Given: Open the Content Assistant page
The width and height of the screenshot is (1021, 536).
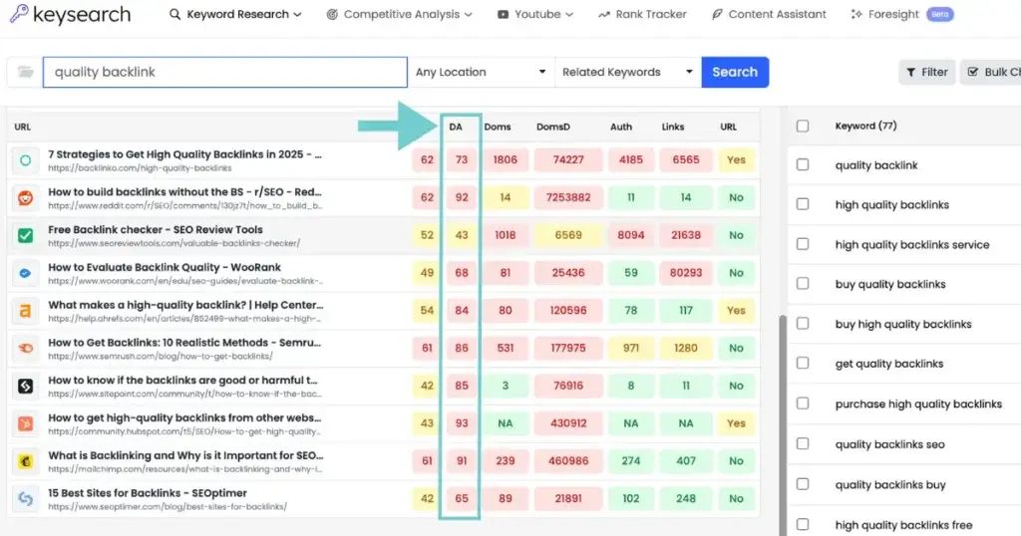Looking at the screenshot, I should tap(769, 14).
